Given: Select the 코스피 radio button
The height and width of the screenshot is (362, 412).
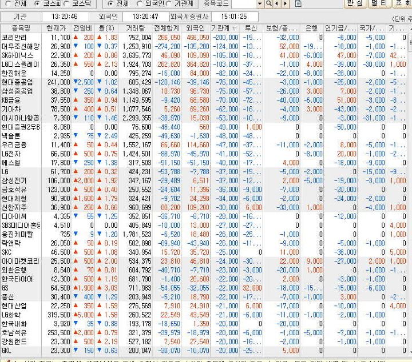Looking at the screenshot, I should coord(38,3).
